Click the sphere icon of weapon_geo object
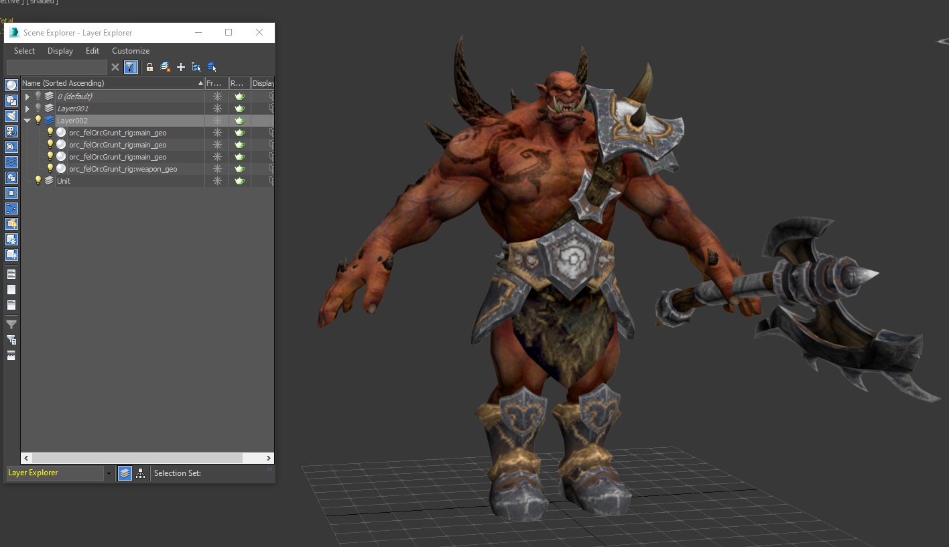The width and height of the screenshot is (949, 547). (x=61, y=169)
